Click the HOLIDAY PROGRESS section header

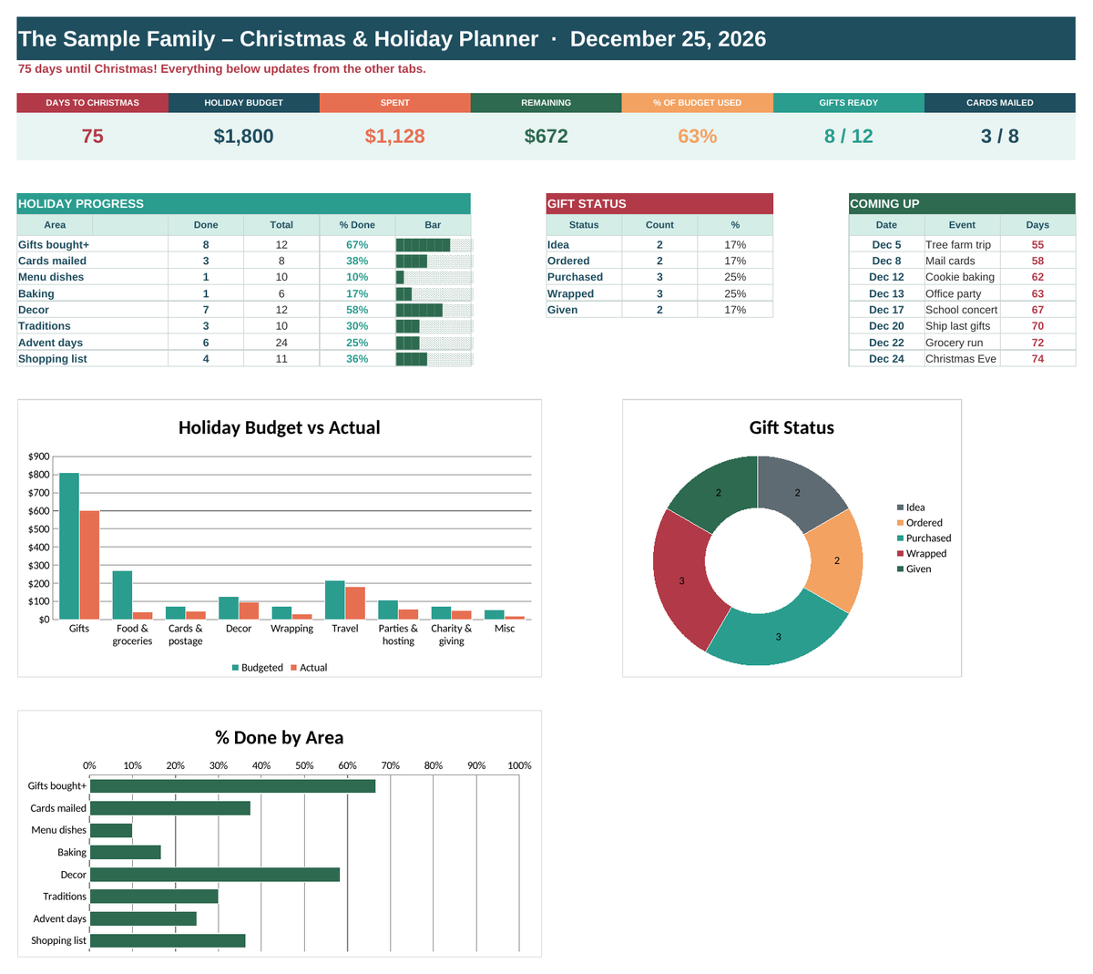point(244,204)
